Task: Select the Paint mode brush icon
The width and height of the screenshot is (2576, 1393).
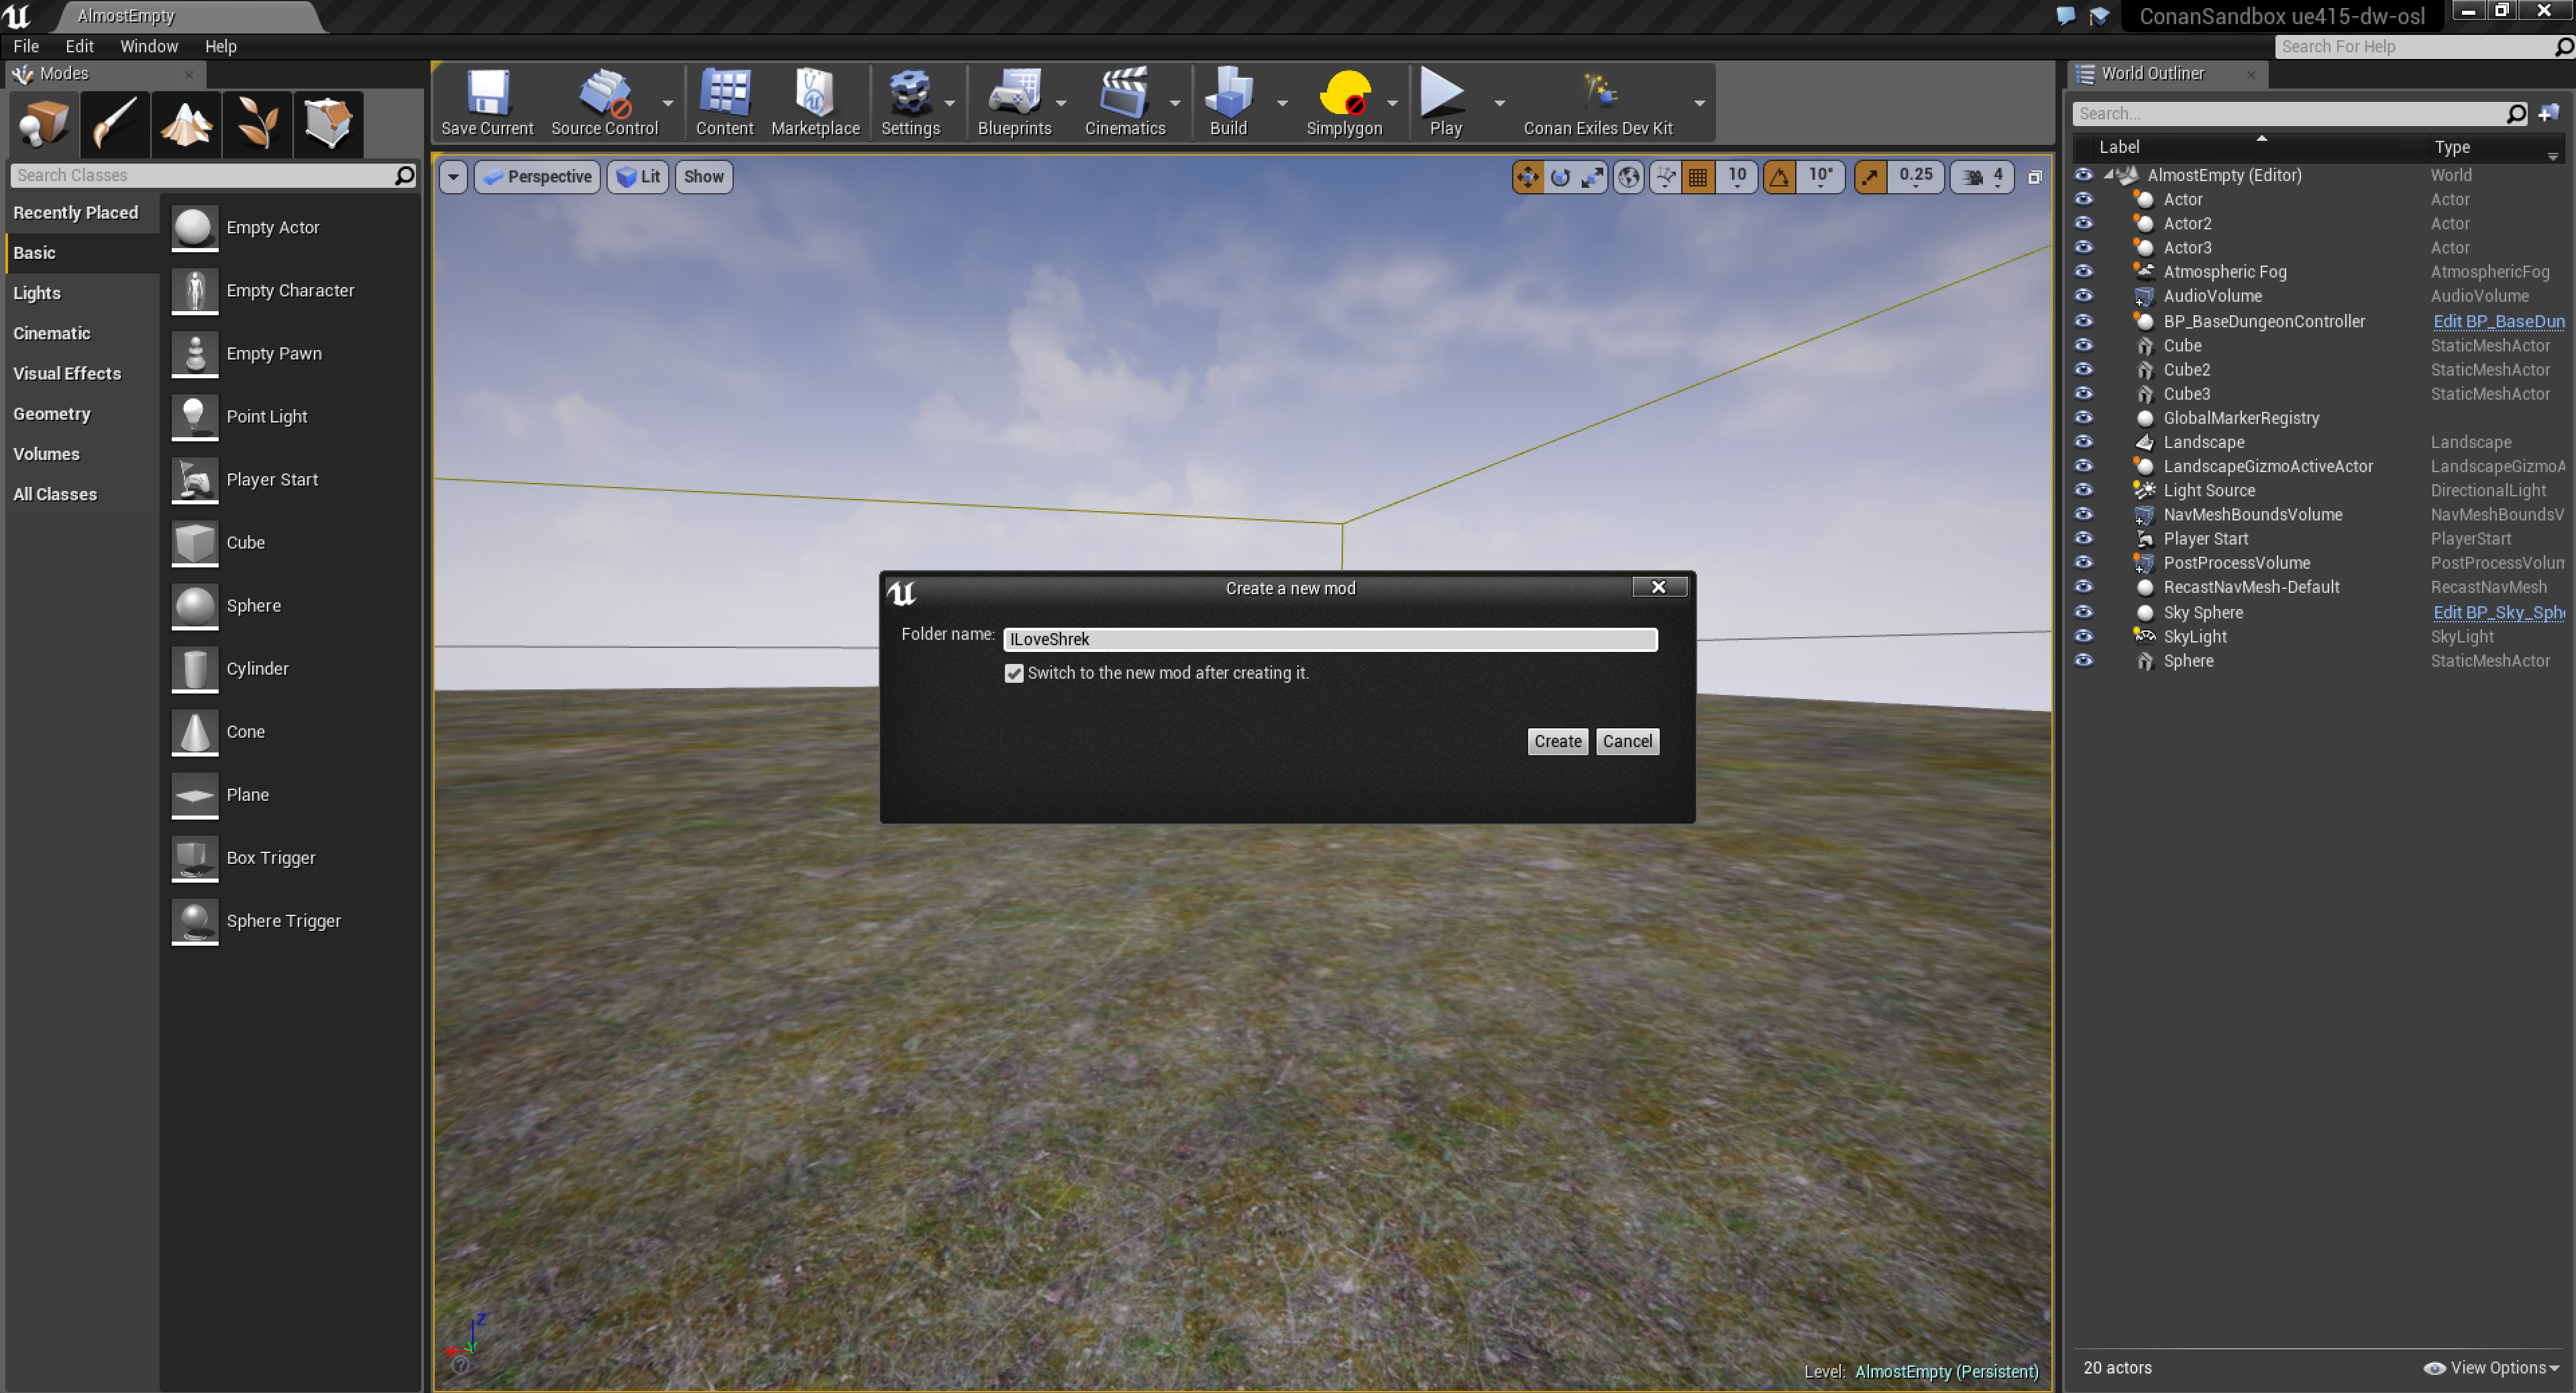Action: (116, 125)
